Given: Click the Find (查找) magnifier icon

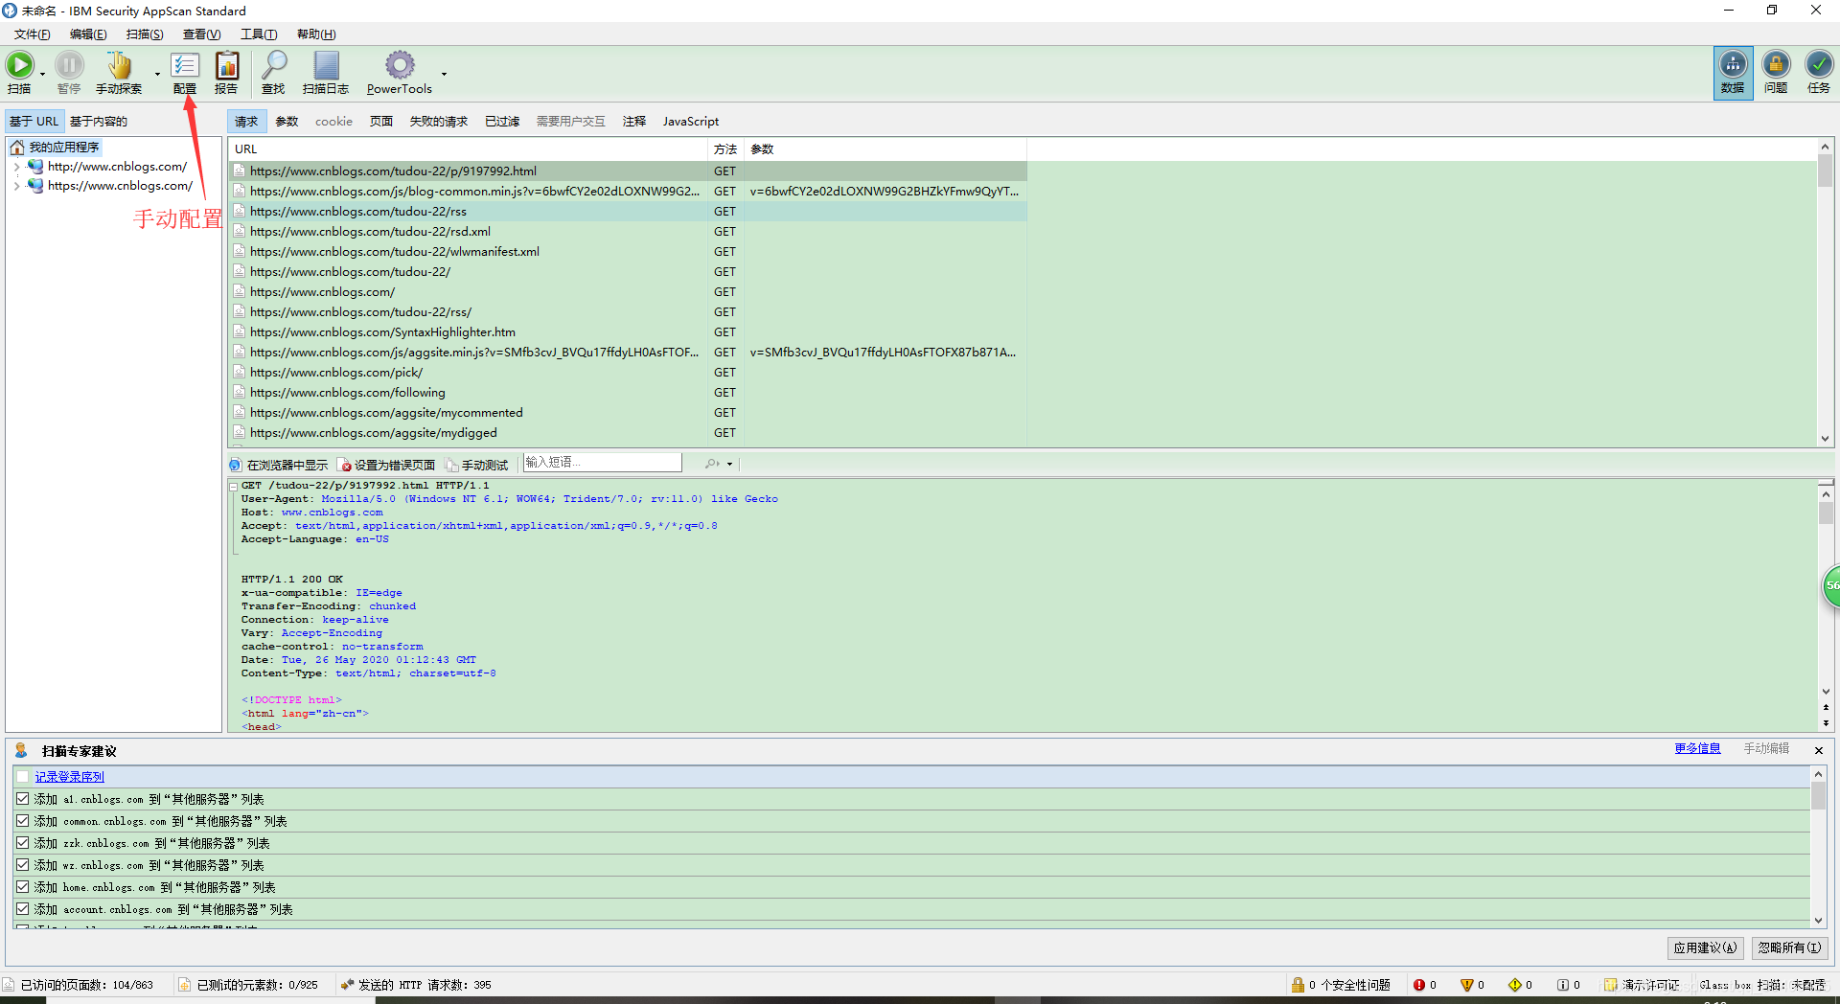Looking at the screenshot, I should [274, 65].
